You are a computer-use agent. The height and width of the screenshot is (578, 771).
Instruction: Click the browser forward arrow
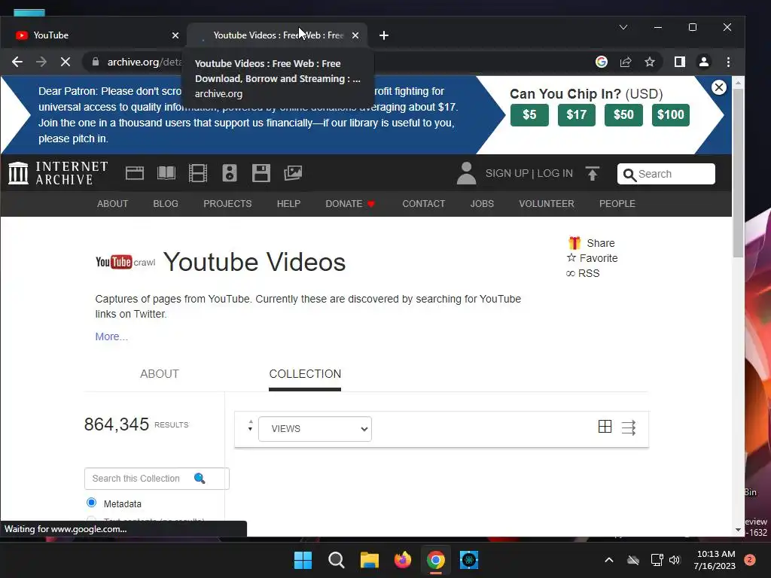(x=41, y=62)
